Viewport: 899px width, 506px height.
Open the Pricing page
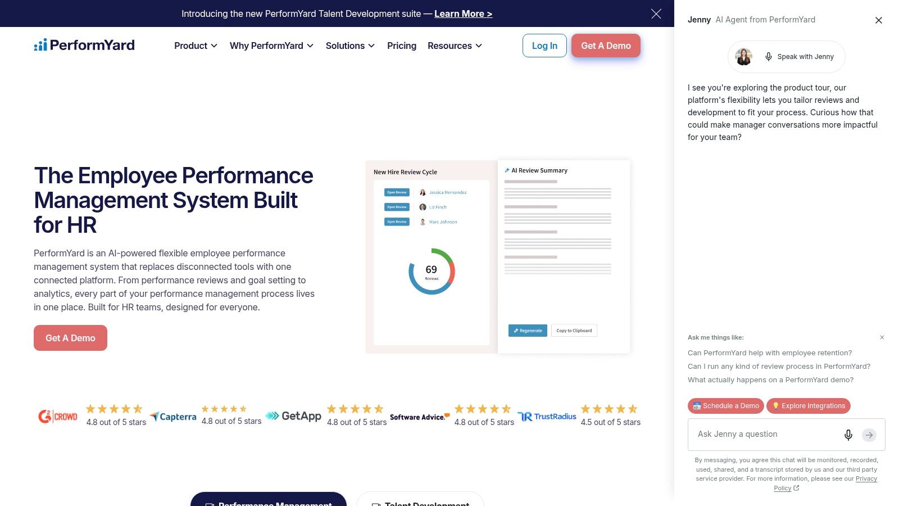402,46
